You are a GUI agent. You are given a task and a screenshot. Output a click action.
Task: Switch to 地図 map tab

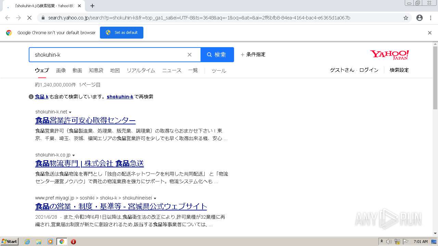(115, 70)
